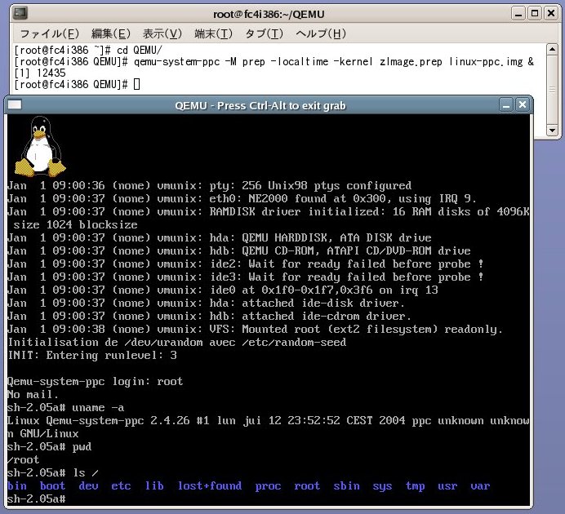565x514 pixels.
Task: Click terminal scrollbar down arrow
Action: pyautogui.click(x=552, y=130)
